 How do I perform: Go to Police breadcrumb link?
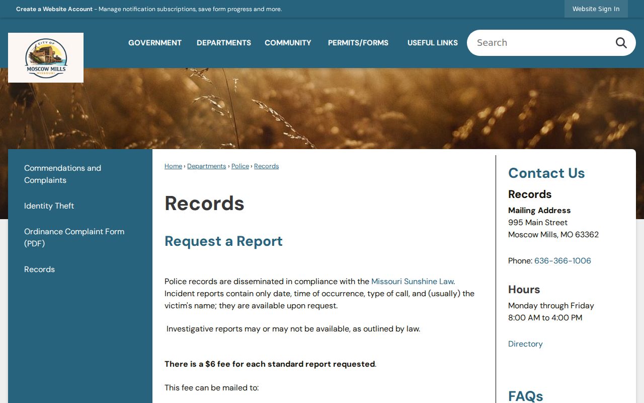pos(240,166)
